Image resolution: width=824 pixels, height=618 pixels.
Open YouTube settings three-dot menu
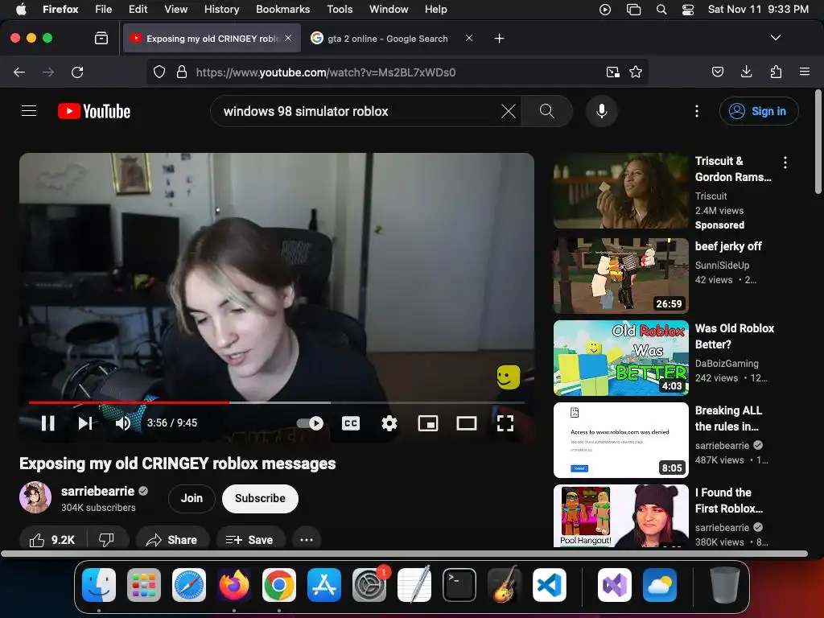[697, 111]
